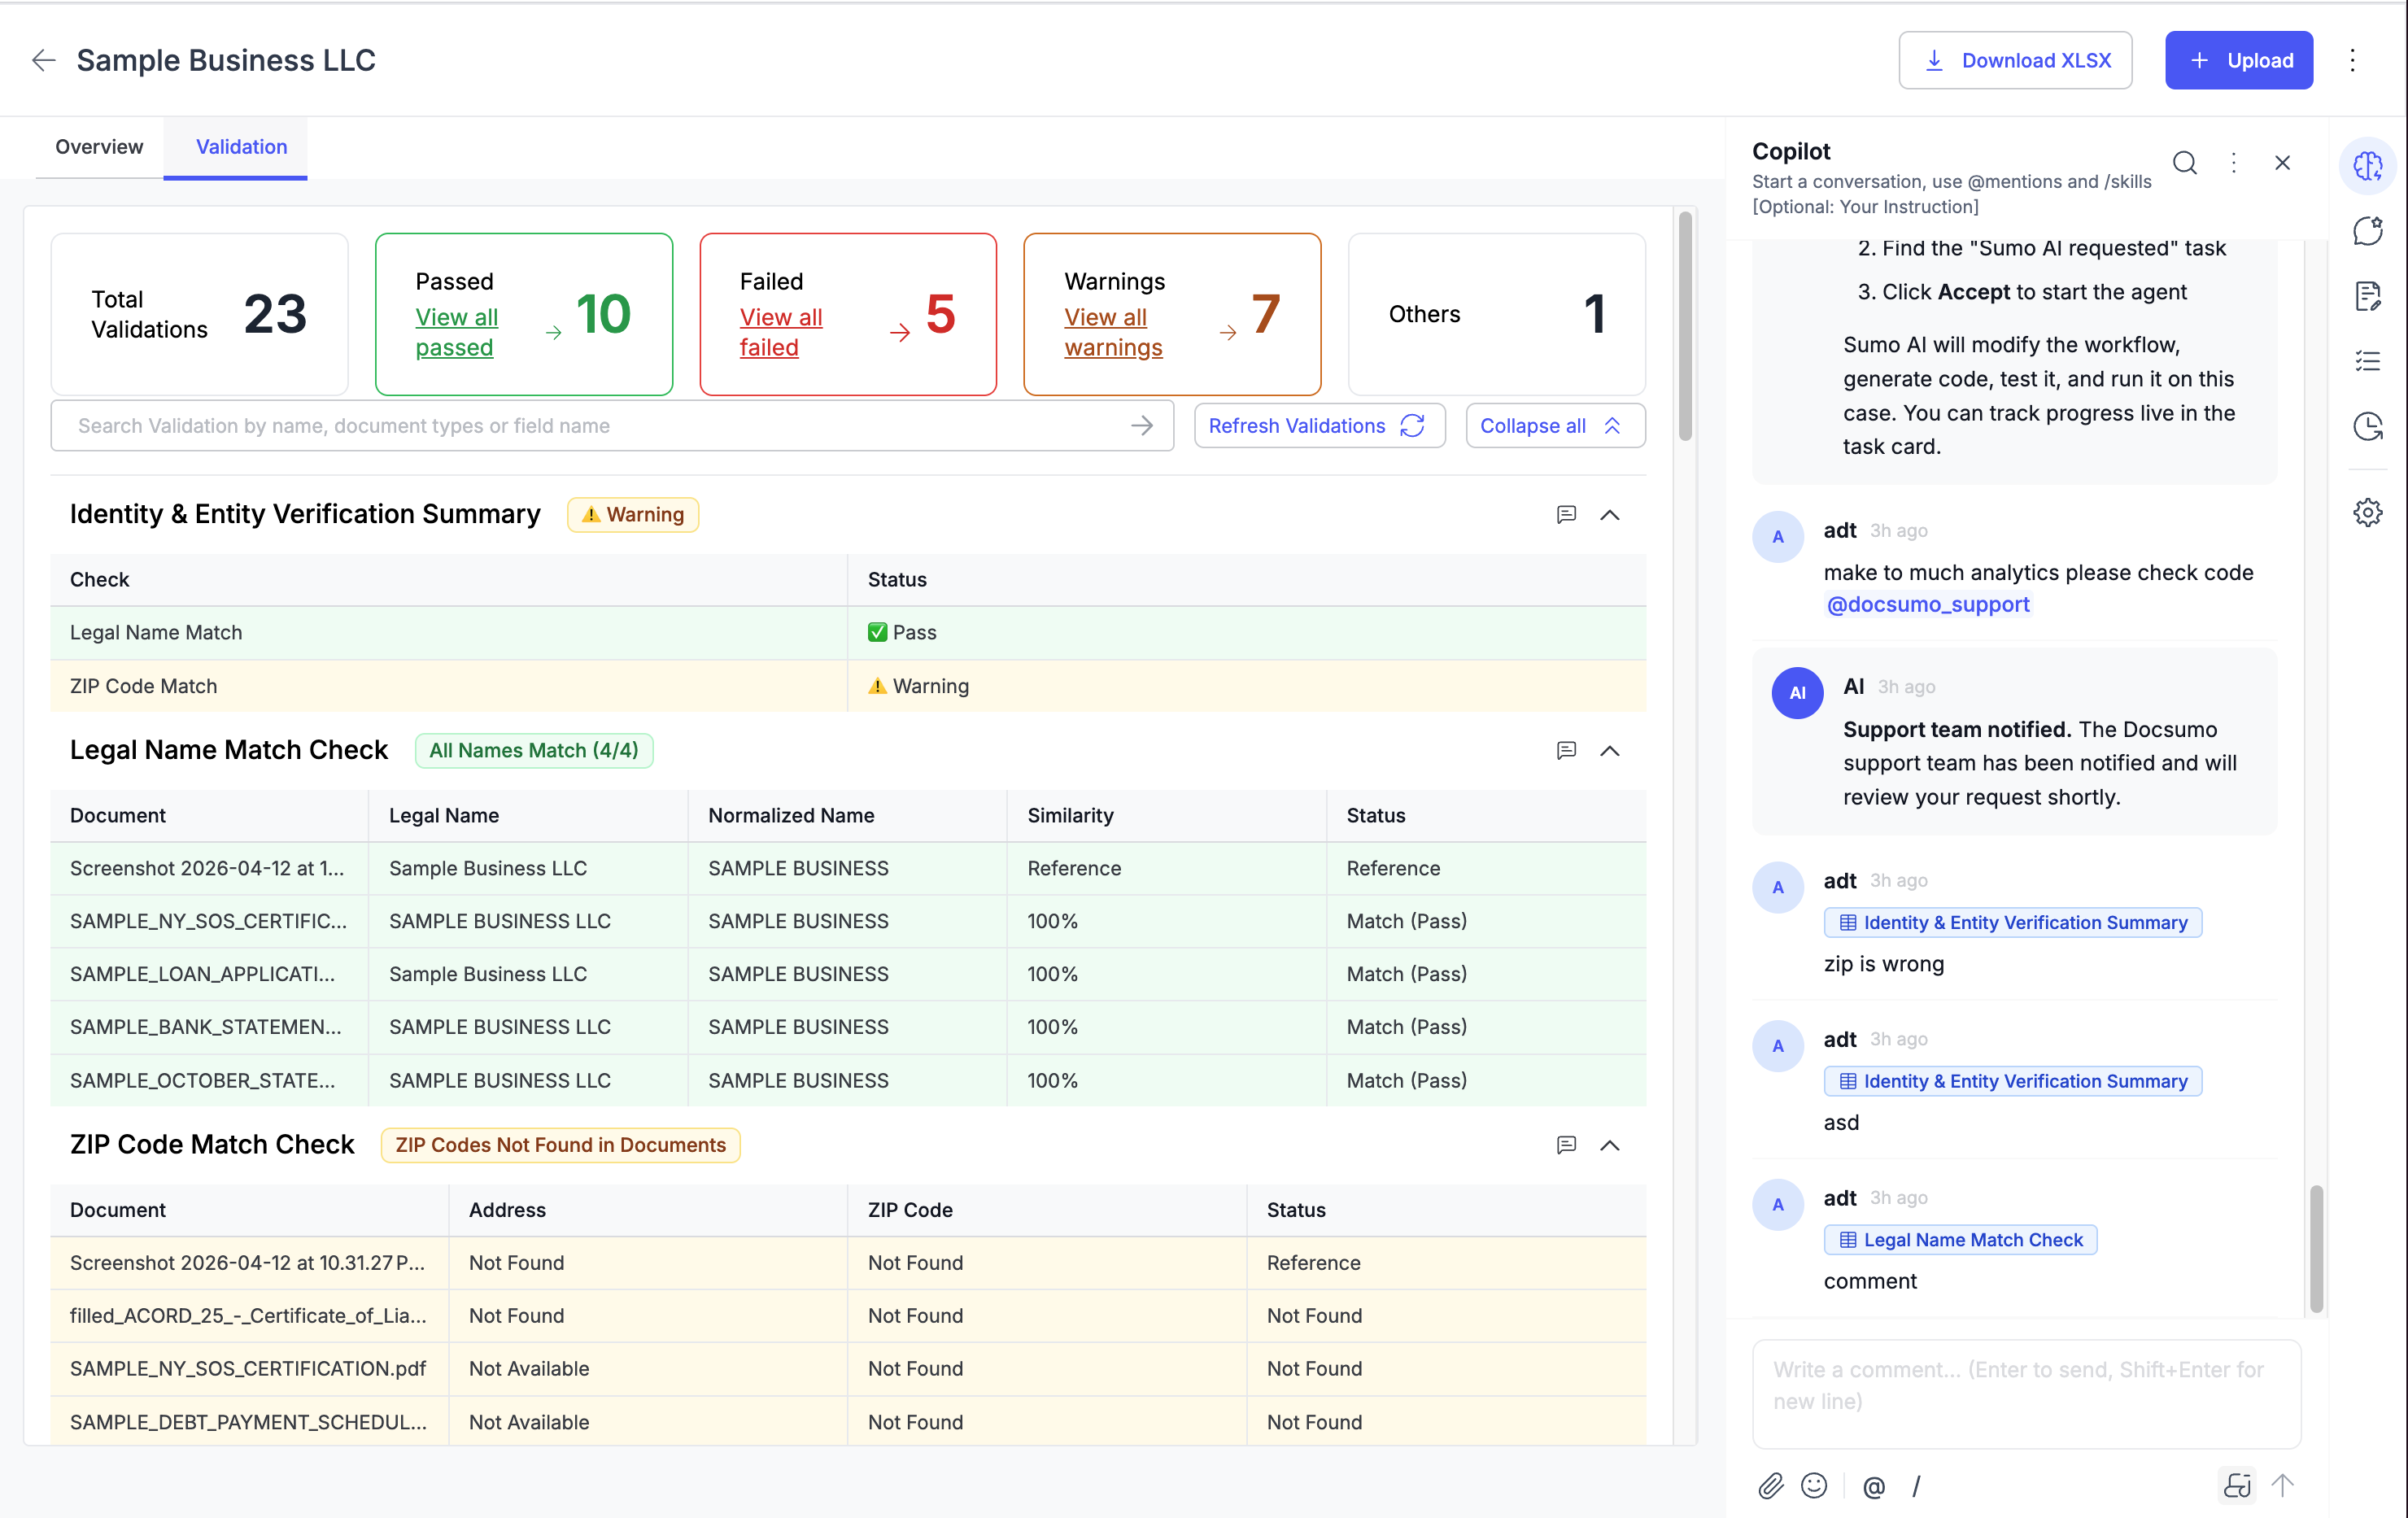This screenshot has width=2408, height=1518.
Task: Open the history clock icon in sidebar
Action: 2367,427
